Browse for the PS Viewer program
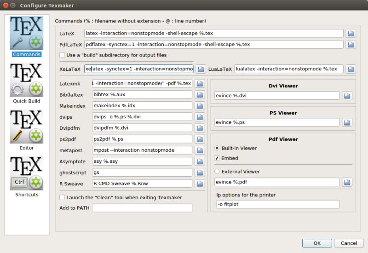 pyautogui.click(x=347, y=122)
